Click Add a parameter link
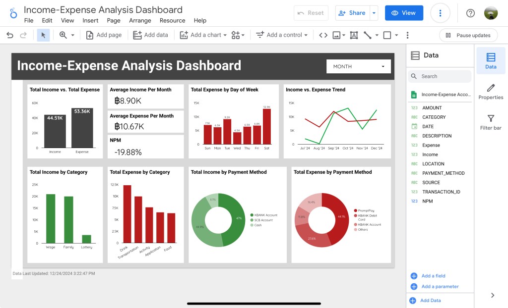 coord(440,287)
